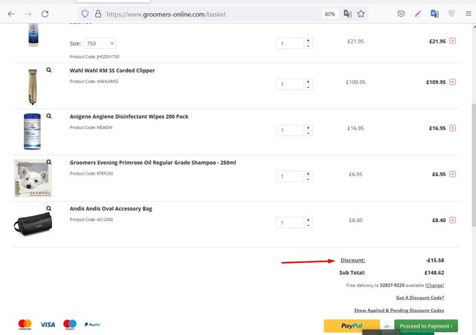Image resolution: width=476 pixels, height=335 pixels.
Task: View site security padlock info
Action: 98,14
